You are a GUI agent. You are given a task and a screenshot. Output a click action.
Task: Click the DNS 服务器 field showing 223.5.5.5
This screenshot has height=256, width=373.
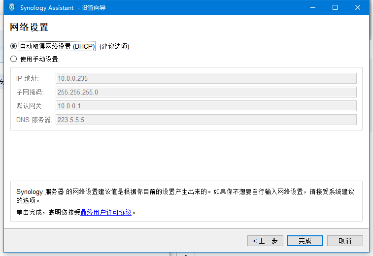pos(206,120)
